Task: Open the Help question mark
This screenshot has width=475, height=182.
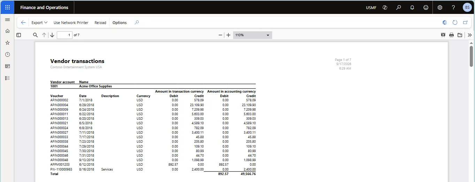Action: [x=453, y=7]
